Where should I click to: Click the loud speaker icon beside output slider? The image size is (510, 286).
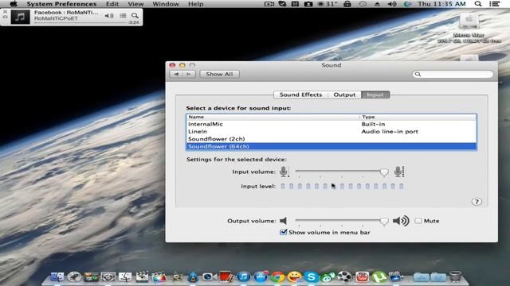[x=401, y=221]
